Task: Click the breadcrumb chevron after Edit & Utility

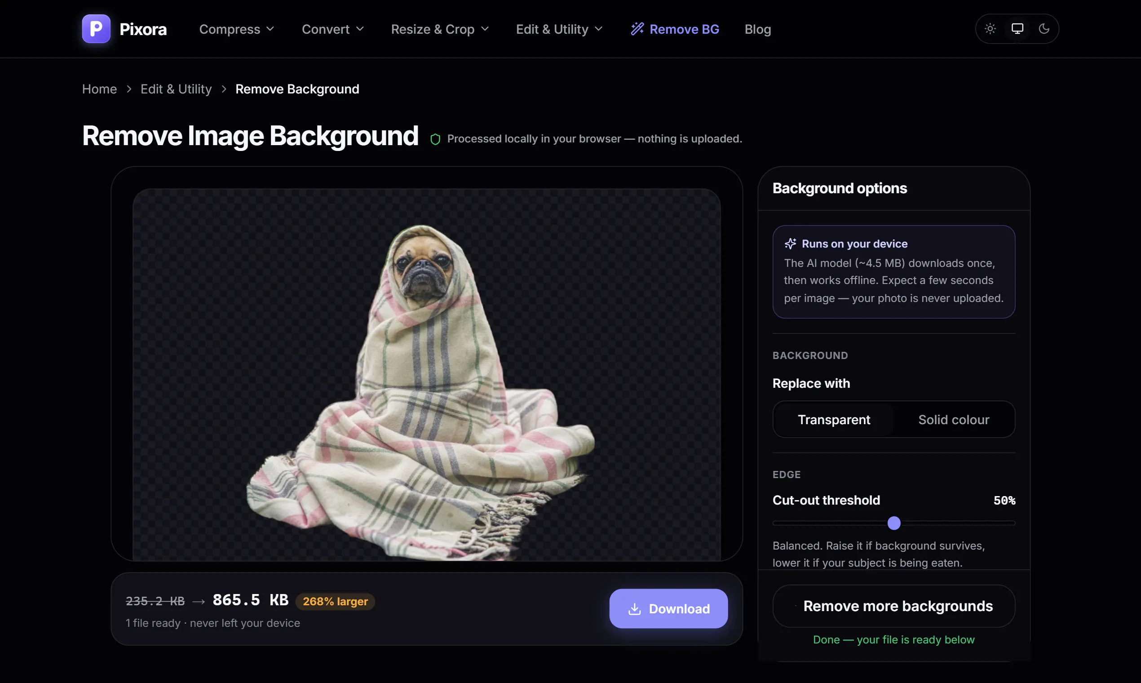Action: 224,89
